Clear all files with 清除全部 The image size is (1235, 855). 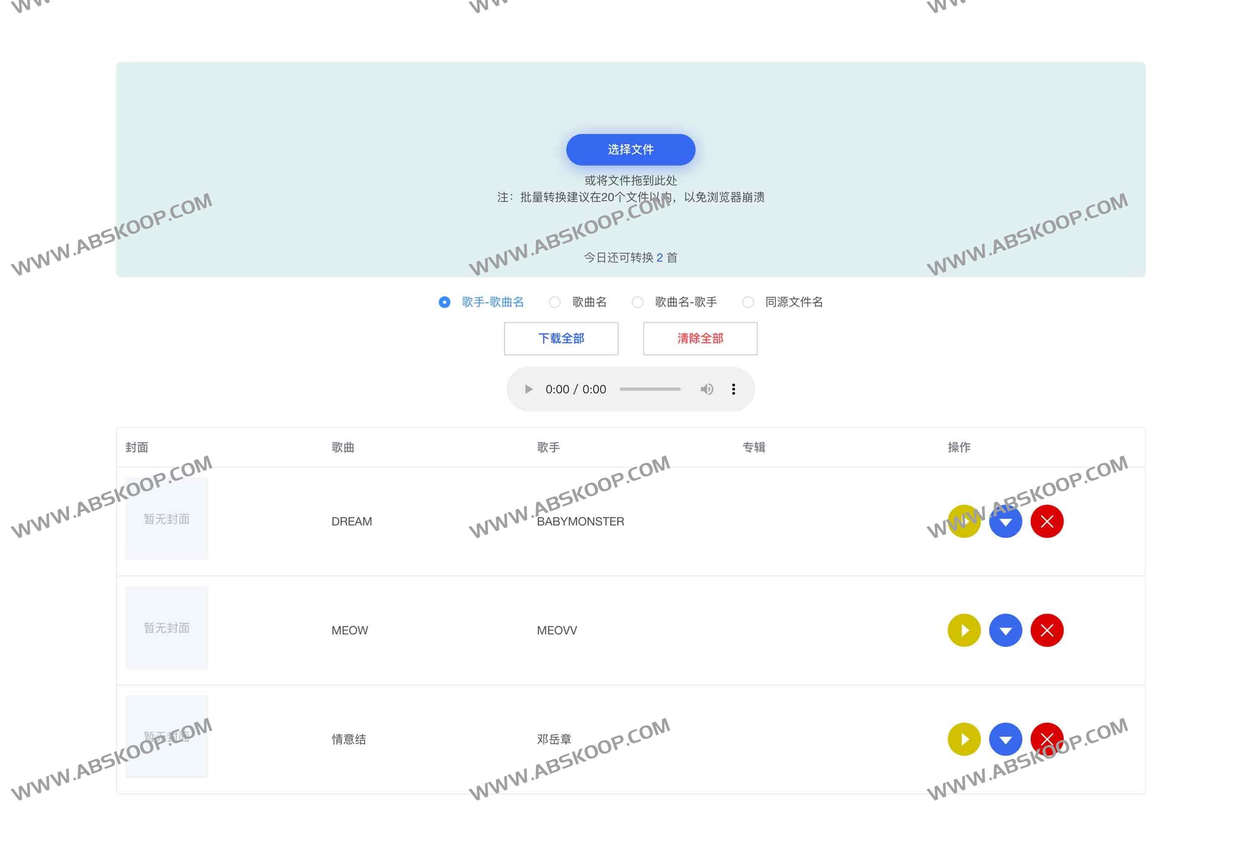(700, 339)
